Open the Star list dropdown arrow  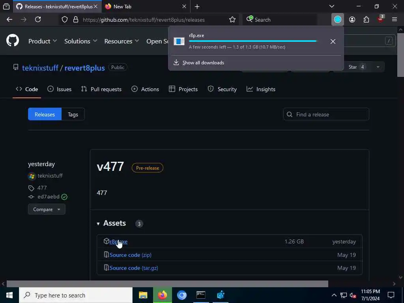(x=378, y=67)
